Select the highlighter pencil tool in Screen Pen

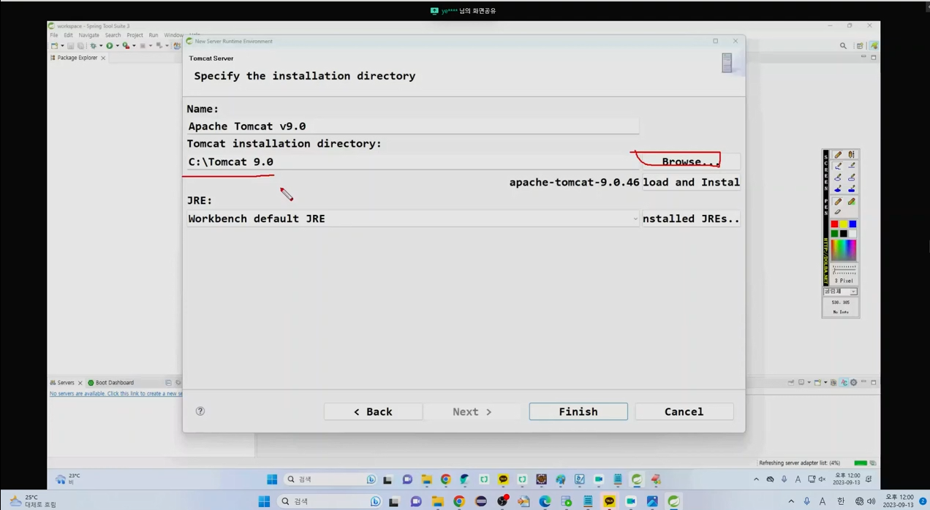coord(852,202)
